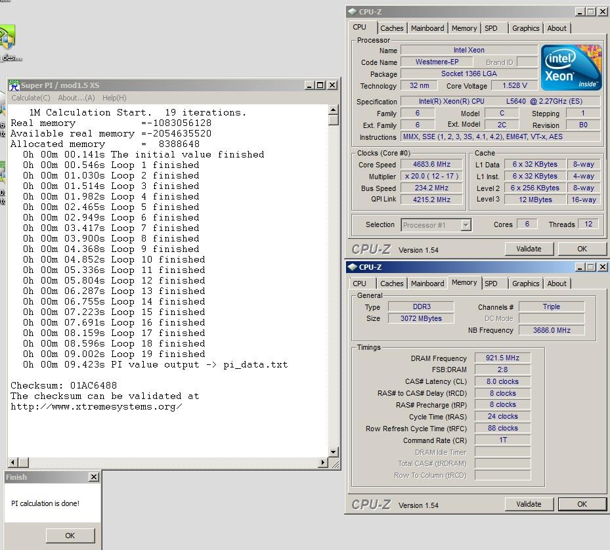Click the Super PI vertical scrollbar thumb
The image size is (610, 550).
point(333,120)
